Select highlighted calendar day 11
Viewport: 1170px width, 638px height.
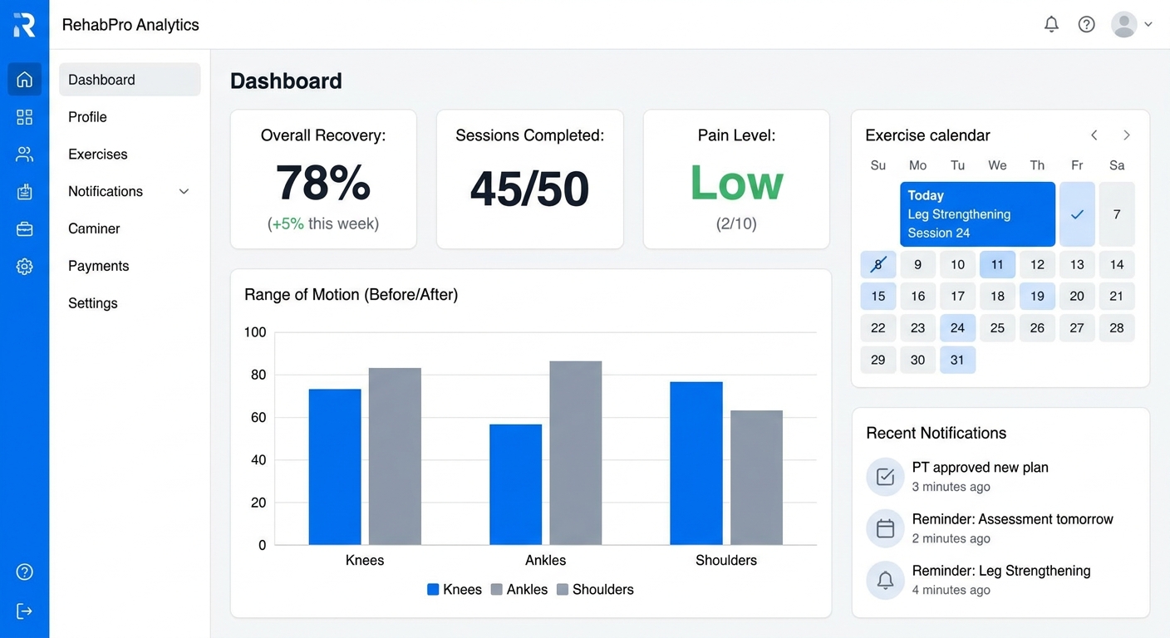[x=997, y=265]
